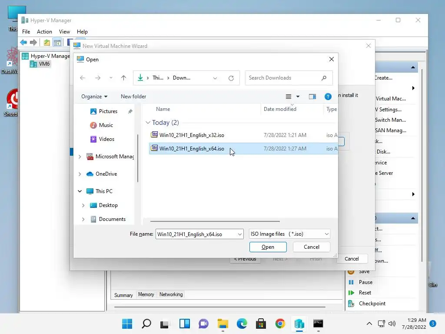The width and height of the screenshot is (445, 334).
Task: Launch Microsoft Edge from taskbar
Action: [x=242, y=324]
